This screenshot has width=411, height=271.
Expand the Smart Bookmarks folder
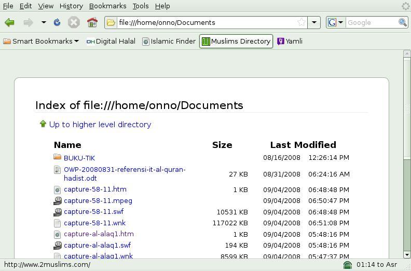click(41, 41)
